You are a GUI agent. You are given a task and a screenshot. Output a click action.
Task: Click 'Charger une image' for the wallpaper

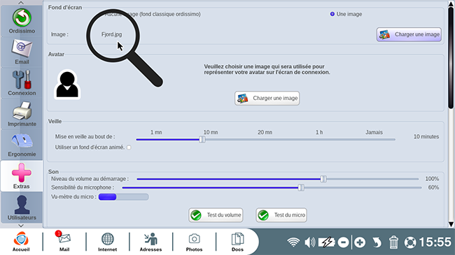409,34
